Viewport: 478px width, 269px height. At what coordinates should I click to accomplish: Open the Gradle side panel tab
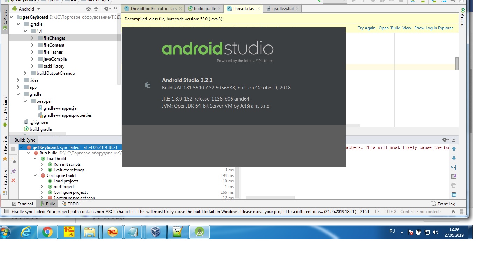462,17
